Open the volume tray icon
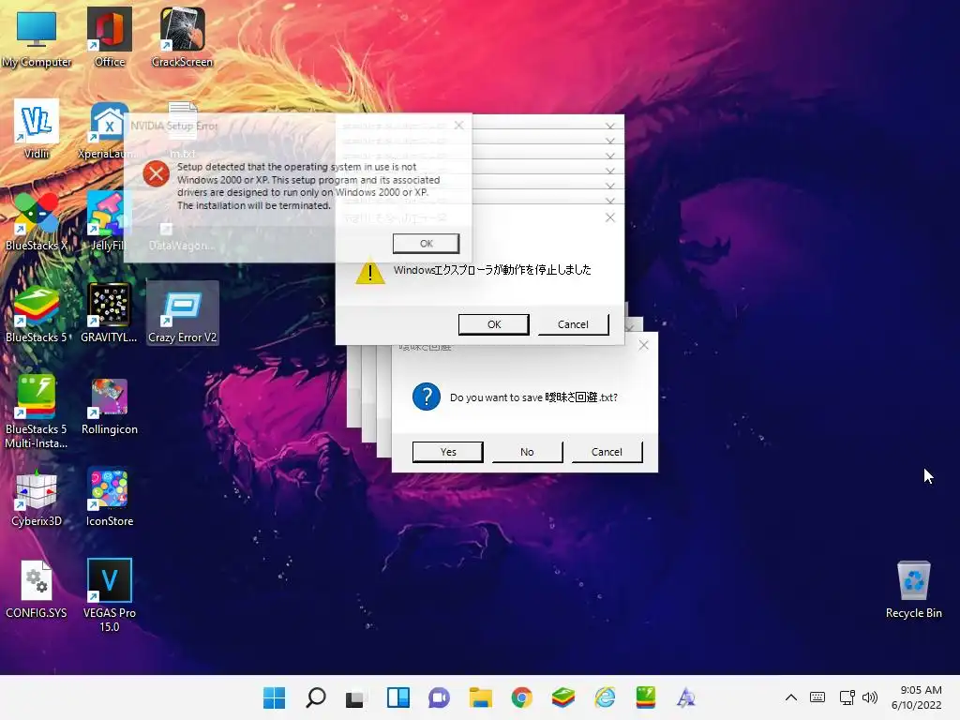The height and width of the screenshot is (720, 960). pos(869,697)
